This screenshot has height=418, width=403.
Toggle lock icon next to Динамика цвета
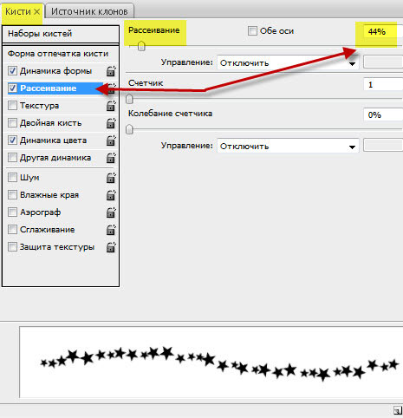pos(111,140)
